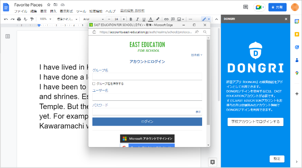The width and height of the screenshot is (302, 168).
Task: Select the paint format tool
Action: tap(32, 19)
